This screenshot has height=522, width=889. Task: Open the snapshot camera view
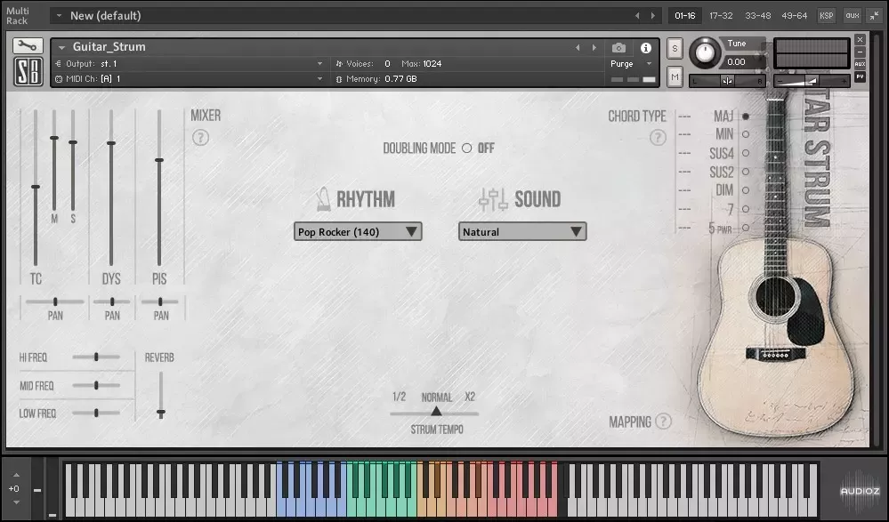(619, 48)
